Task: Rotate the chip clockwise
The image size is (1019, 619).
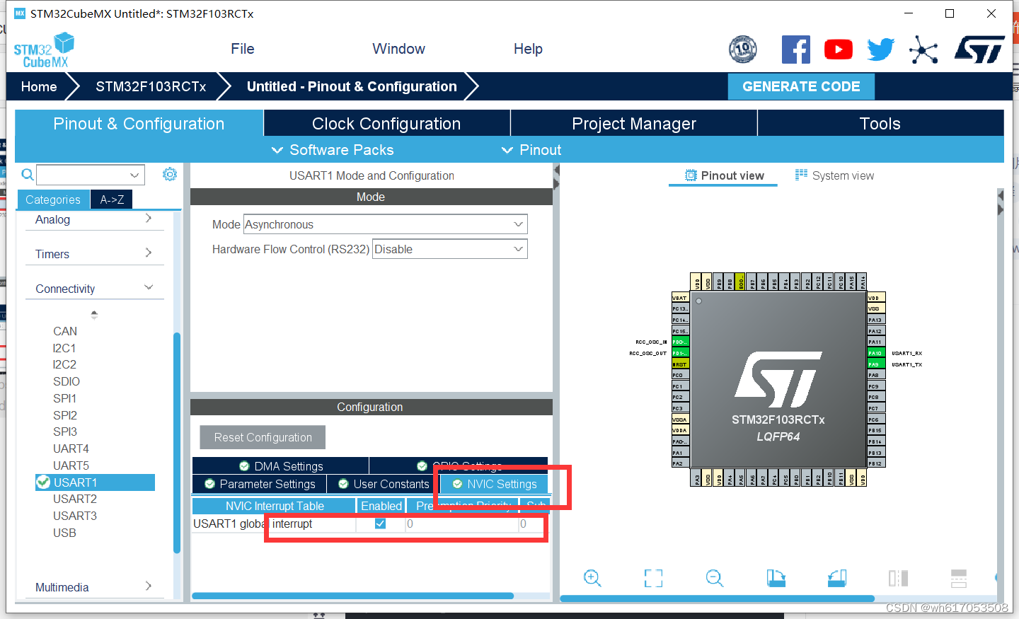Action: [x=776, y=579]
